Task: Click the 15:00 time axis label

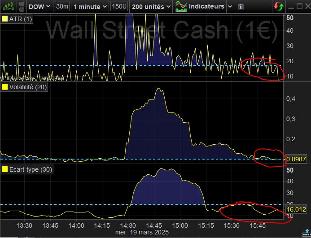Action: (180, 225)
